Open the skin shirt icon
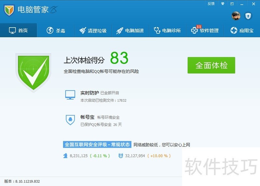The image size is (260, 186). (x=223, y=4)
